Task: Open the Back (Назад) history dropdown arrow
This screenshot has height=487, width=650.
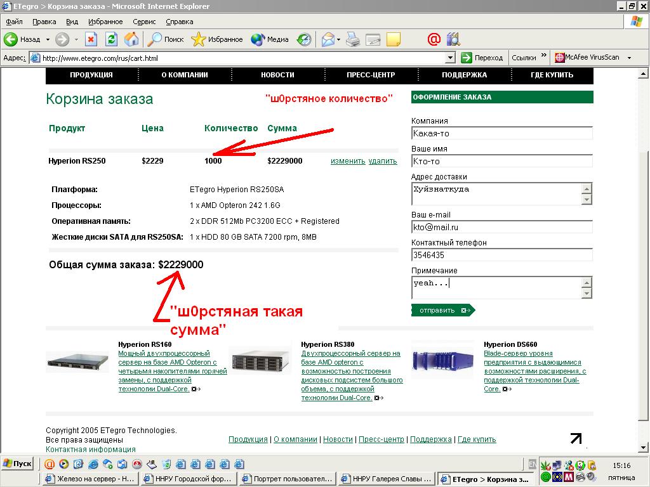Action: point(47,39)
